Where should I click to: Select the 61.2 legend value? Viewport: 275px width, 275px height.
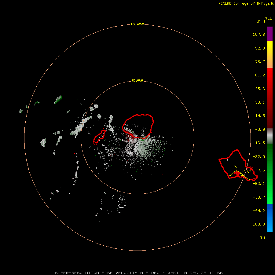coord(260,75)
